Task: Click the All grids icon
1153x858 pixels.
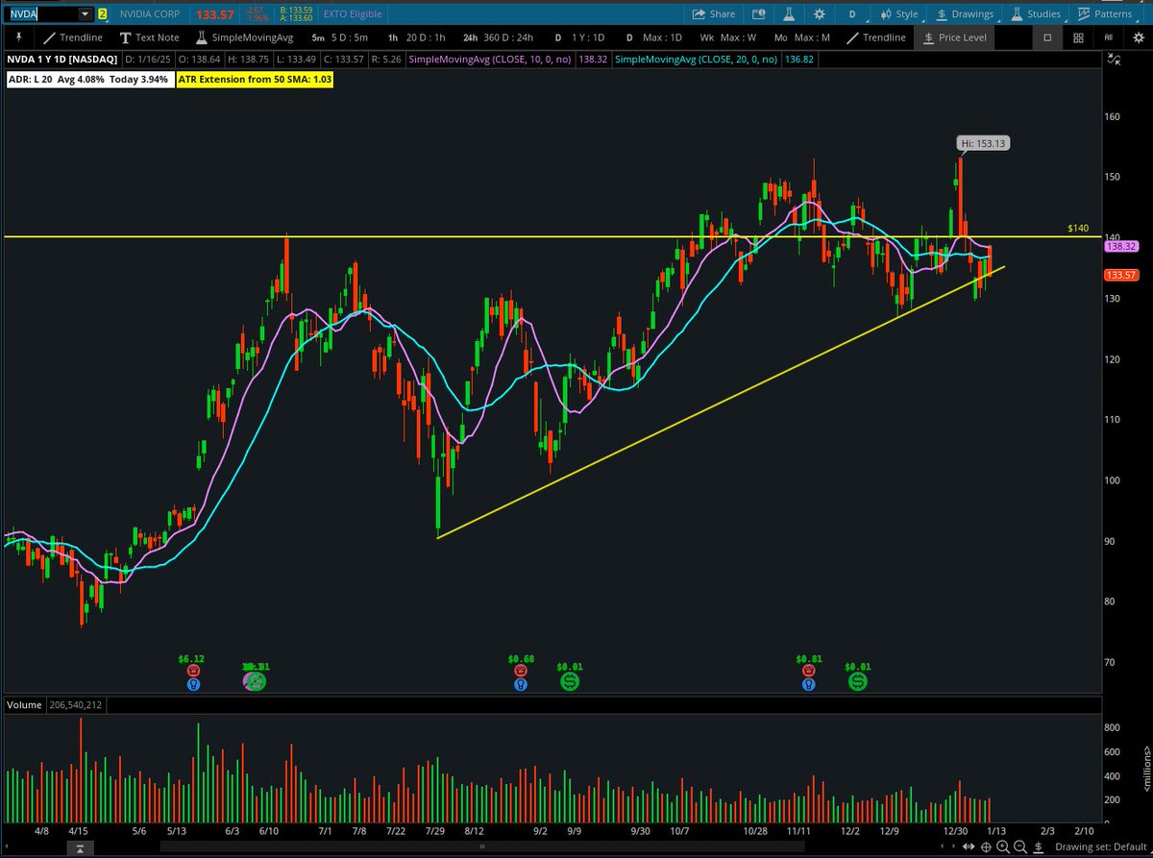Action: click(x=1109, y=38)
